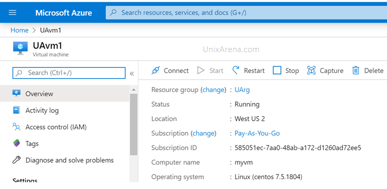Click the Overview monitor icon
Viewport: 387px width, 189px height.
click(x=16, y=93)
